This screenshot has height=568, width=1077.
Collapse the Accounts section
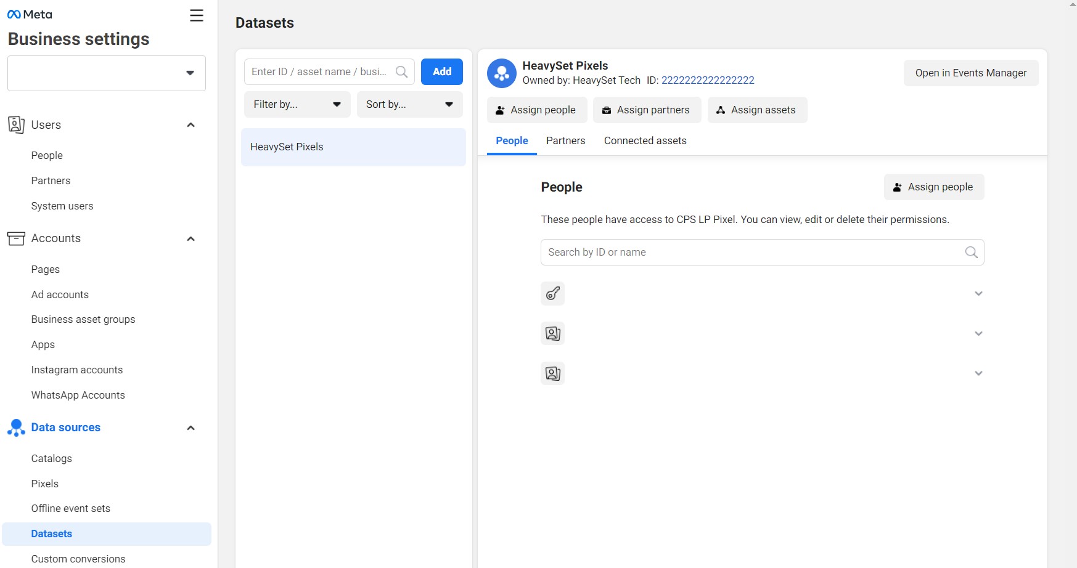[191, 239]
